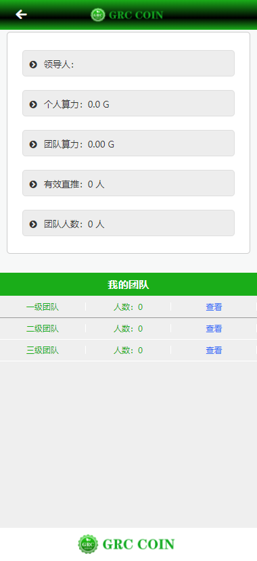Click chevron icon beside 个人算力

(x=33, y=104)
